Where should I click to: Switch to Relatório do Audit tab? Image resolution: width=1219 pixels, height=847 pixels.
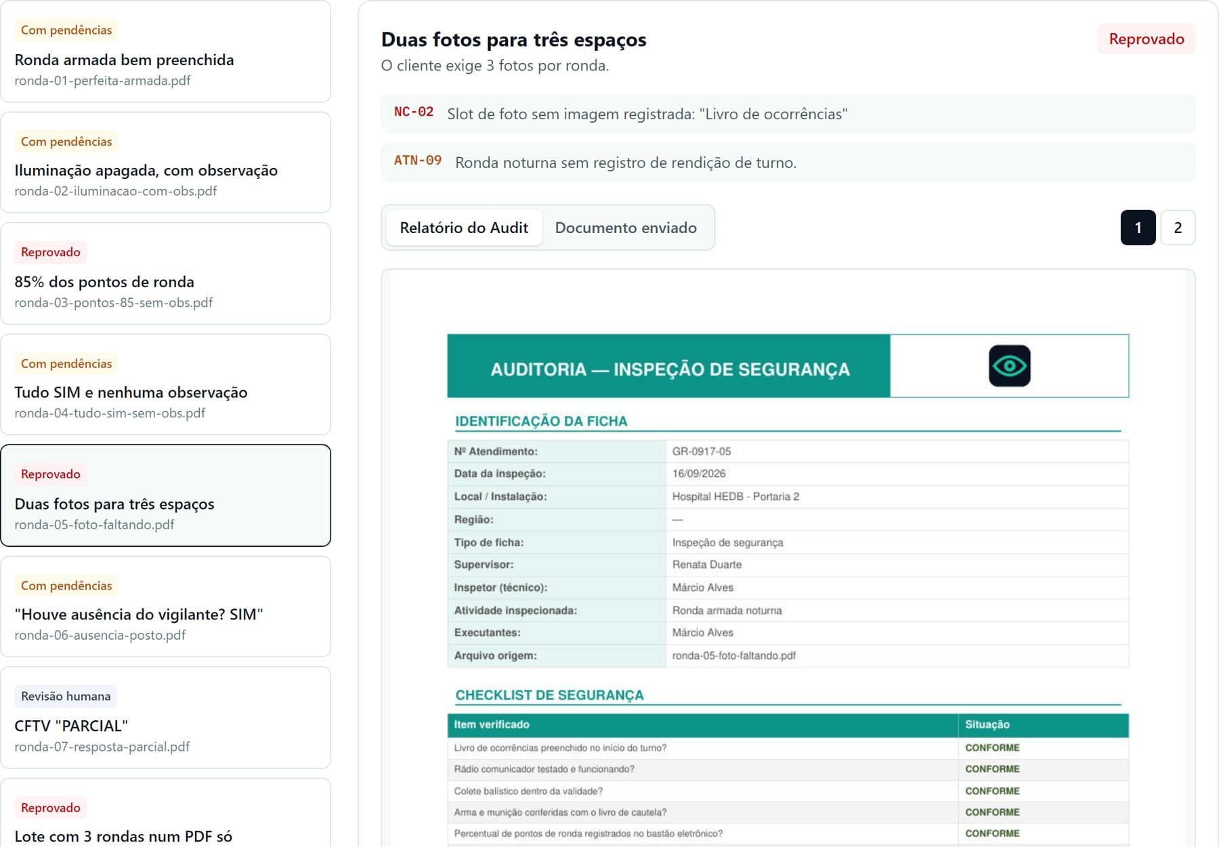tap(464, 228)
